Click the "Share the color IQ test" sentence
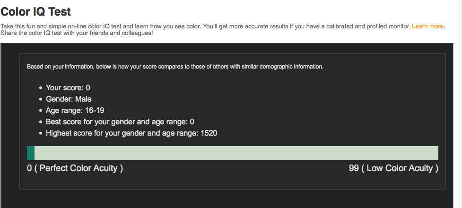The width and height of the screenshot is (462, 208). 77,34
